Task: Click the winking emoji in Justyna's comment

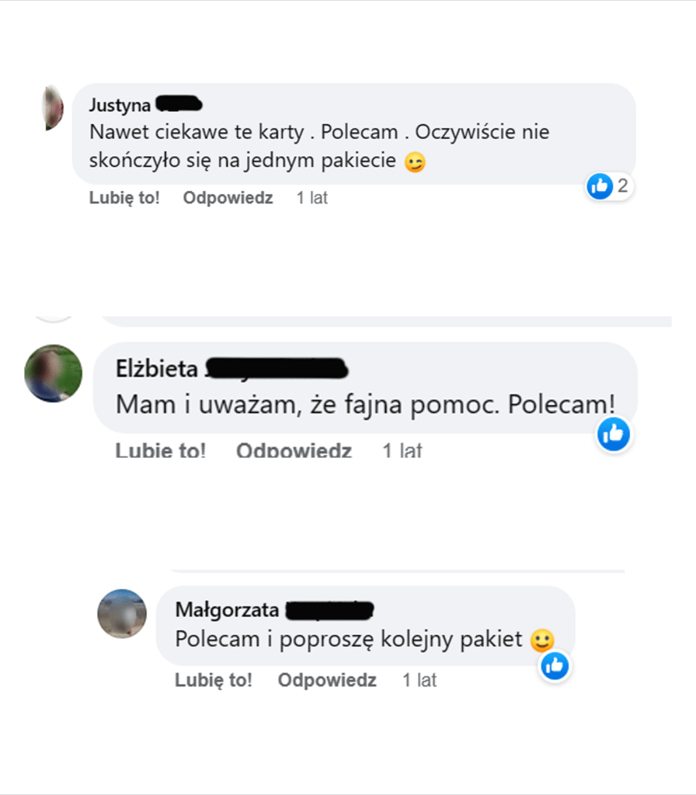Action: [415, 162]
